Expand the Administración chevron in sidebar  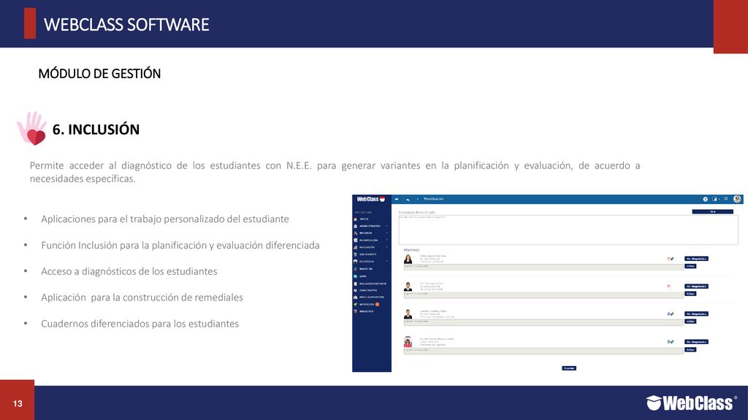[x=387, y=226]
